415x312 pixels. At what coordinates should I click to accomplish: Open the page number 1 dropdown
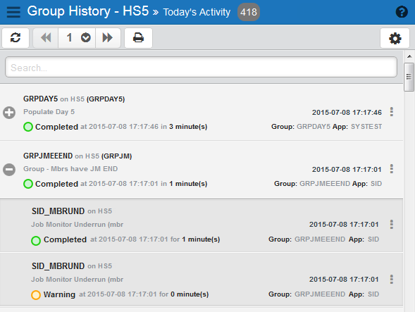pos(77,38)
